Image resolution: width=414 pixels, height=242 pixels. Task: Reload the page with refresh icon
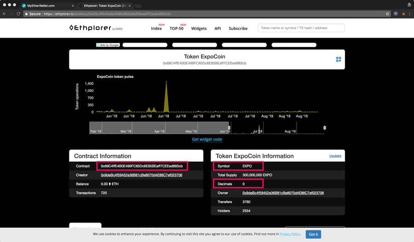coord(18,14)
